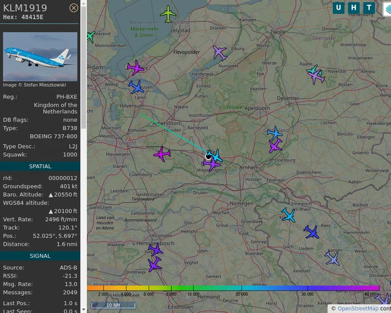Click the rId value 00000012
Screen dimensions: 391x313
[63, 178]
